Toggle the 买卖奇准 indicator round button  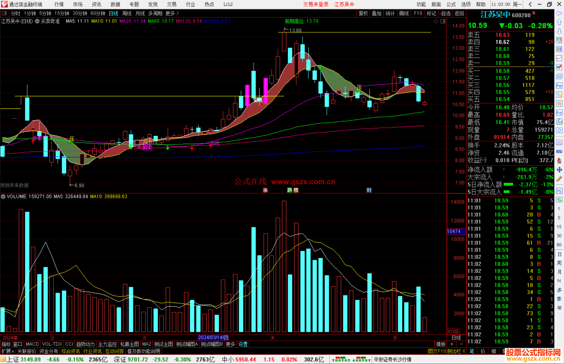(x=37, y=21)
